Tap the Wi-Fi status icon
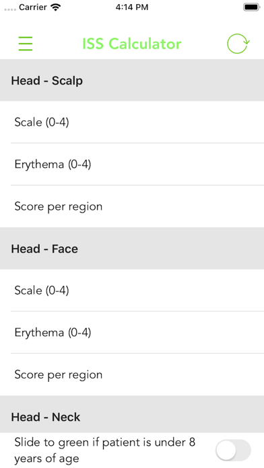Image resolution: width=264 pixels, height=468 pixels. (56, 7)
